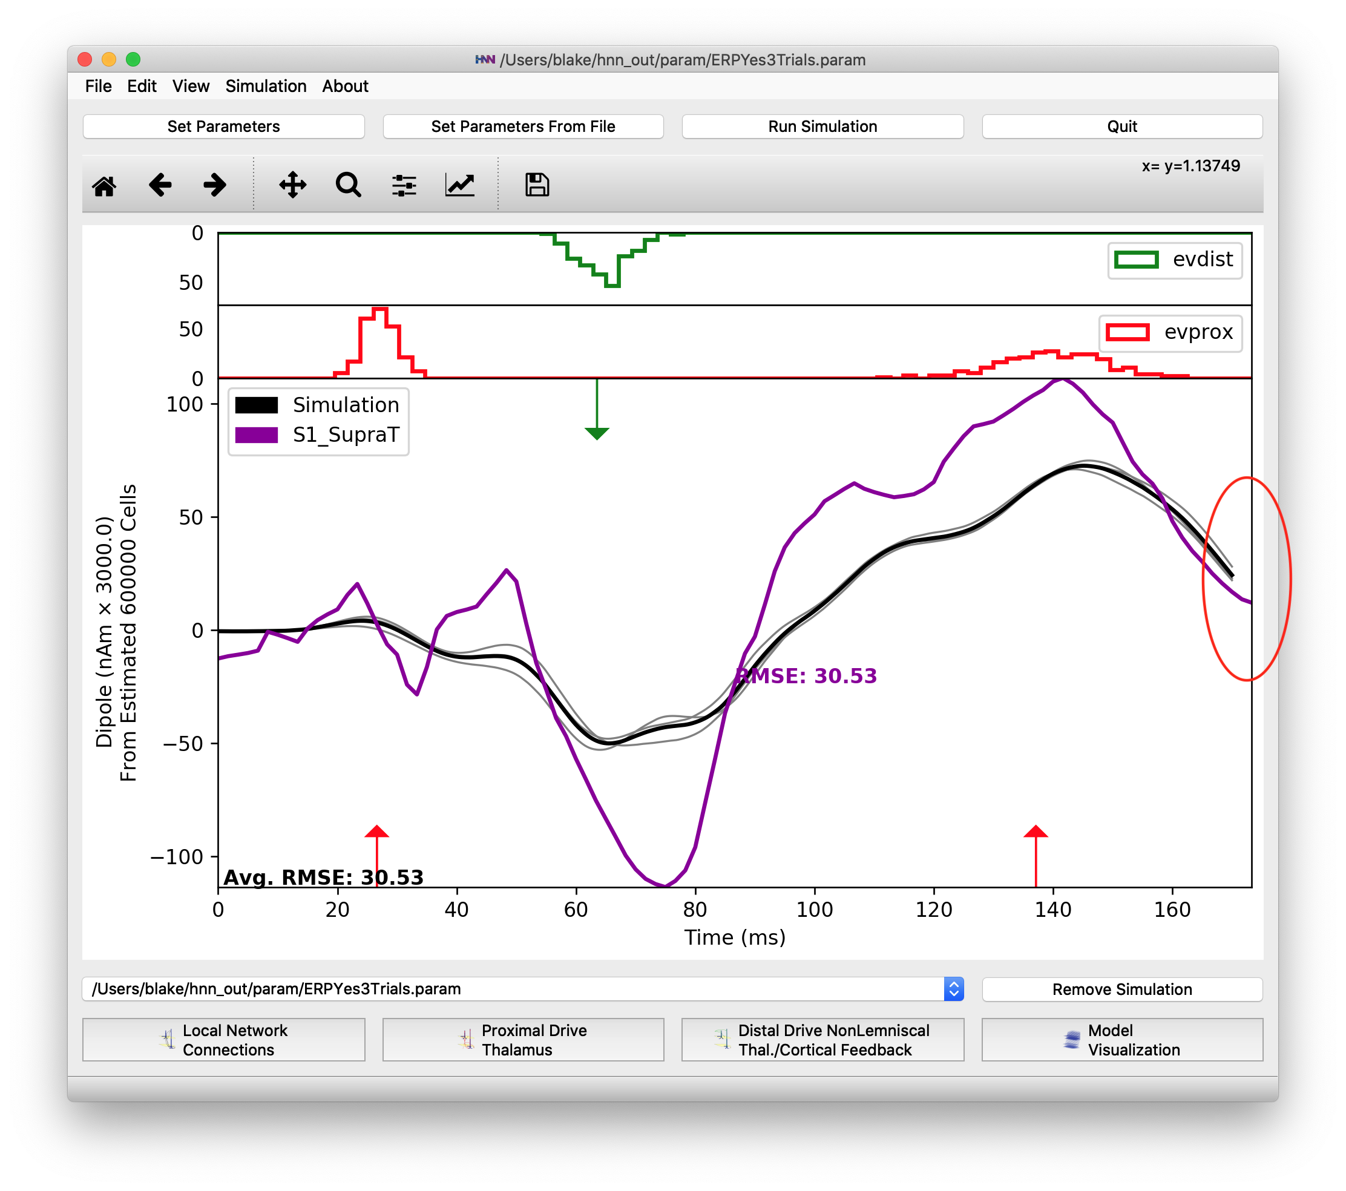This screenshot has height=1191, width=1346.
Task: Click the Save figure floppy icon
Action: click(537, 186)
